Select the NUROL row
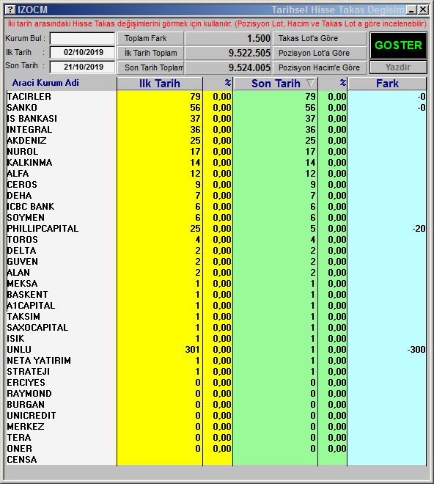Viewport: 434px width, 484px height. pos(216,152)
